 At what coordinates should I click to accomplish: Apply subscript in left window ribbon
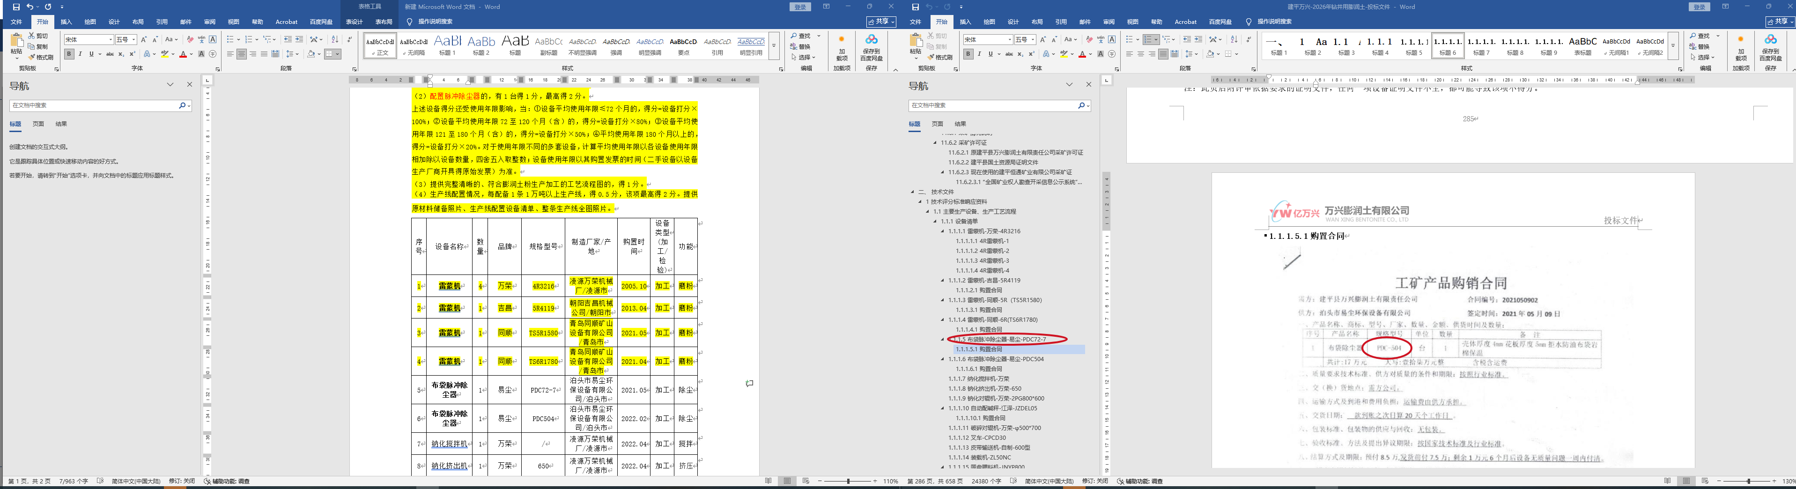121,54
